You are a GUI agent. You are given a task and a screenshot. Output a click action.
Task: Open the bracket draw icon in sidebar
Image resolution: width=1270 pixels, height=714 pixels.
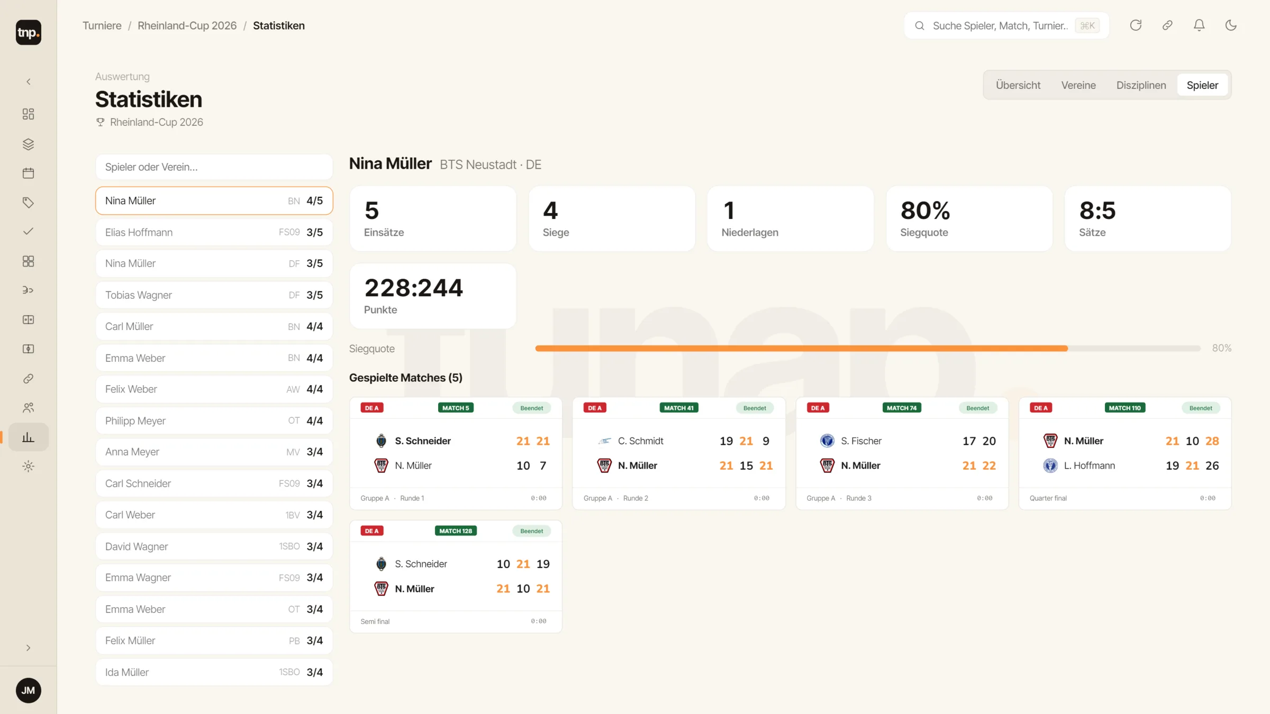29,290
